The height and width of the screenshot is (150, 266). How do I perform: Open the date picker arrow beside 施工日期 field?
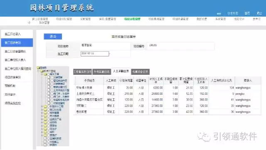point(109,54)
